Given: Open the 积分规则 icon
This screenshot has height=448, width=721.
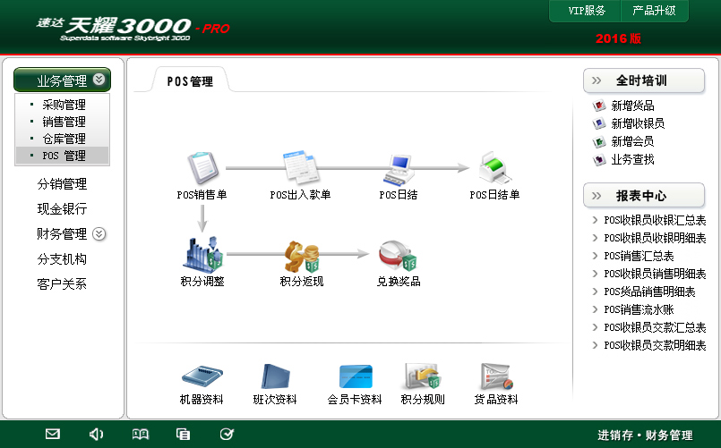Looking at the screenshot, I should [x=423, y=376].
